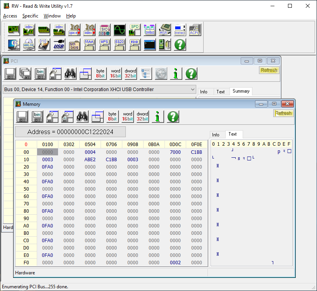This screenshot has height=291, width=317.
Task: Click the SMBus icon in main toolbar
Action: pos(149,29)
